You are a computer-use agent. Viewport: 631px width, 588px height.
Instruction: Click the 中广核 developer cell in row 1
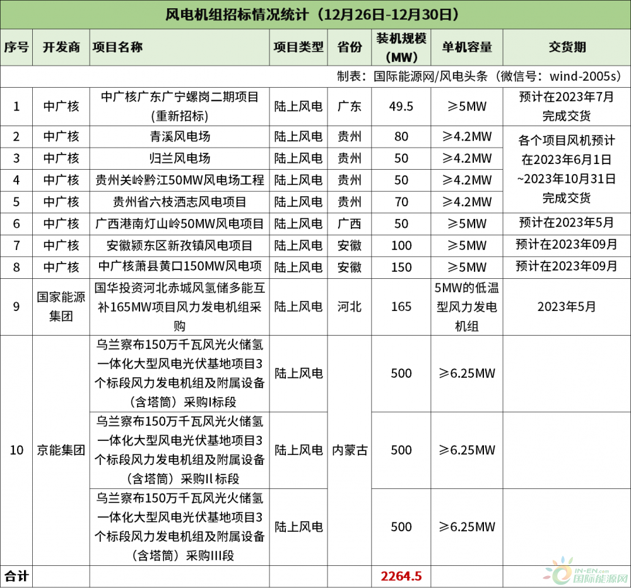click(61, 106)
